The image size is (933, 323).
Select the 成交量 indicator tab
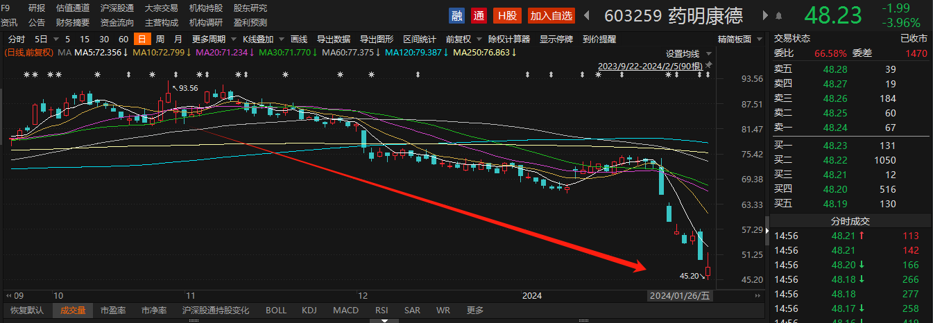[x=73, y=311]
